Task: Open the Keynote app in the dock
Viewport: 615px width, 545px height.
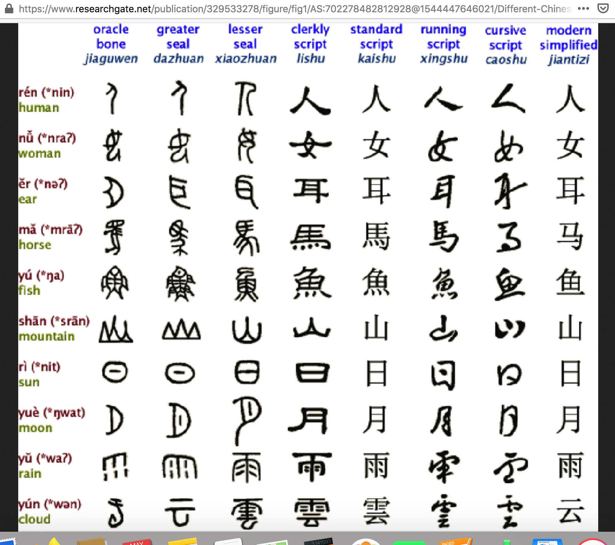Action: click(547, 542)
